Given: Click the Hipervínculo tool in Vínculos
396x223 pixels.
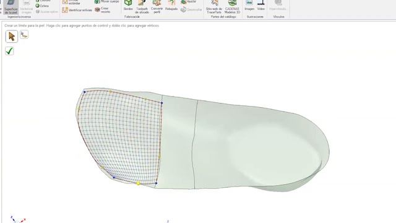Looking at the screenshot, I should (278, 6).
